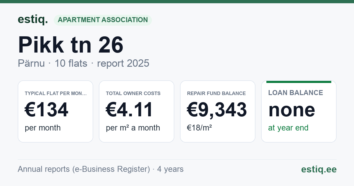Click the TYPICAL FLAT PER MON… label

point(56,93)
